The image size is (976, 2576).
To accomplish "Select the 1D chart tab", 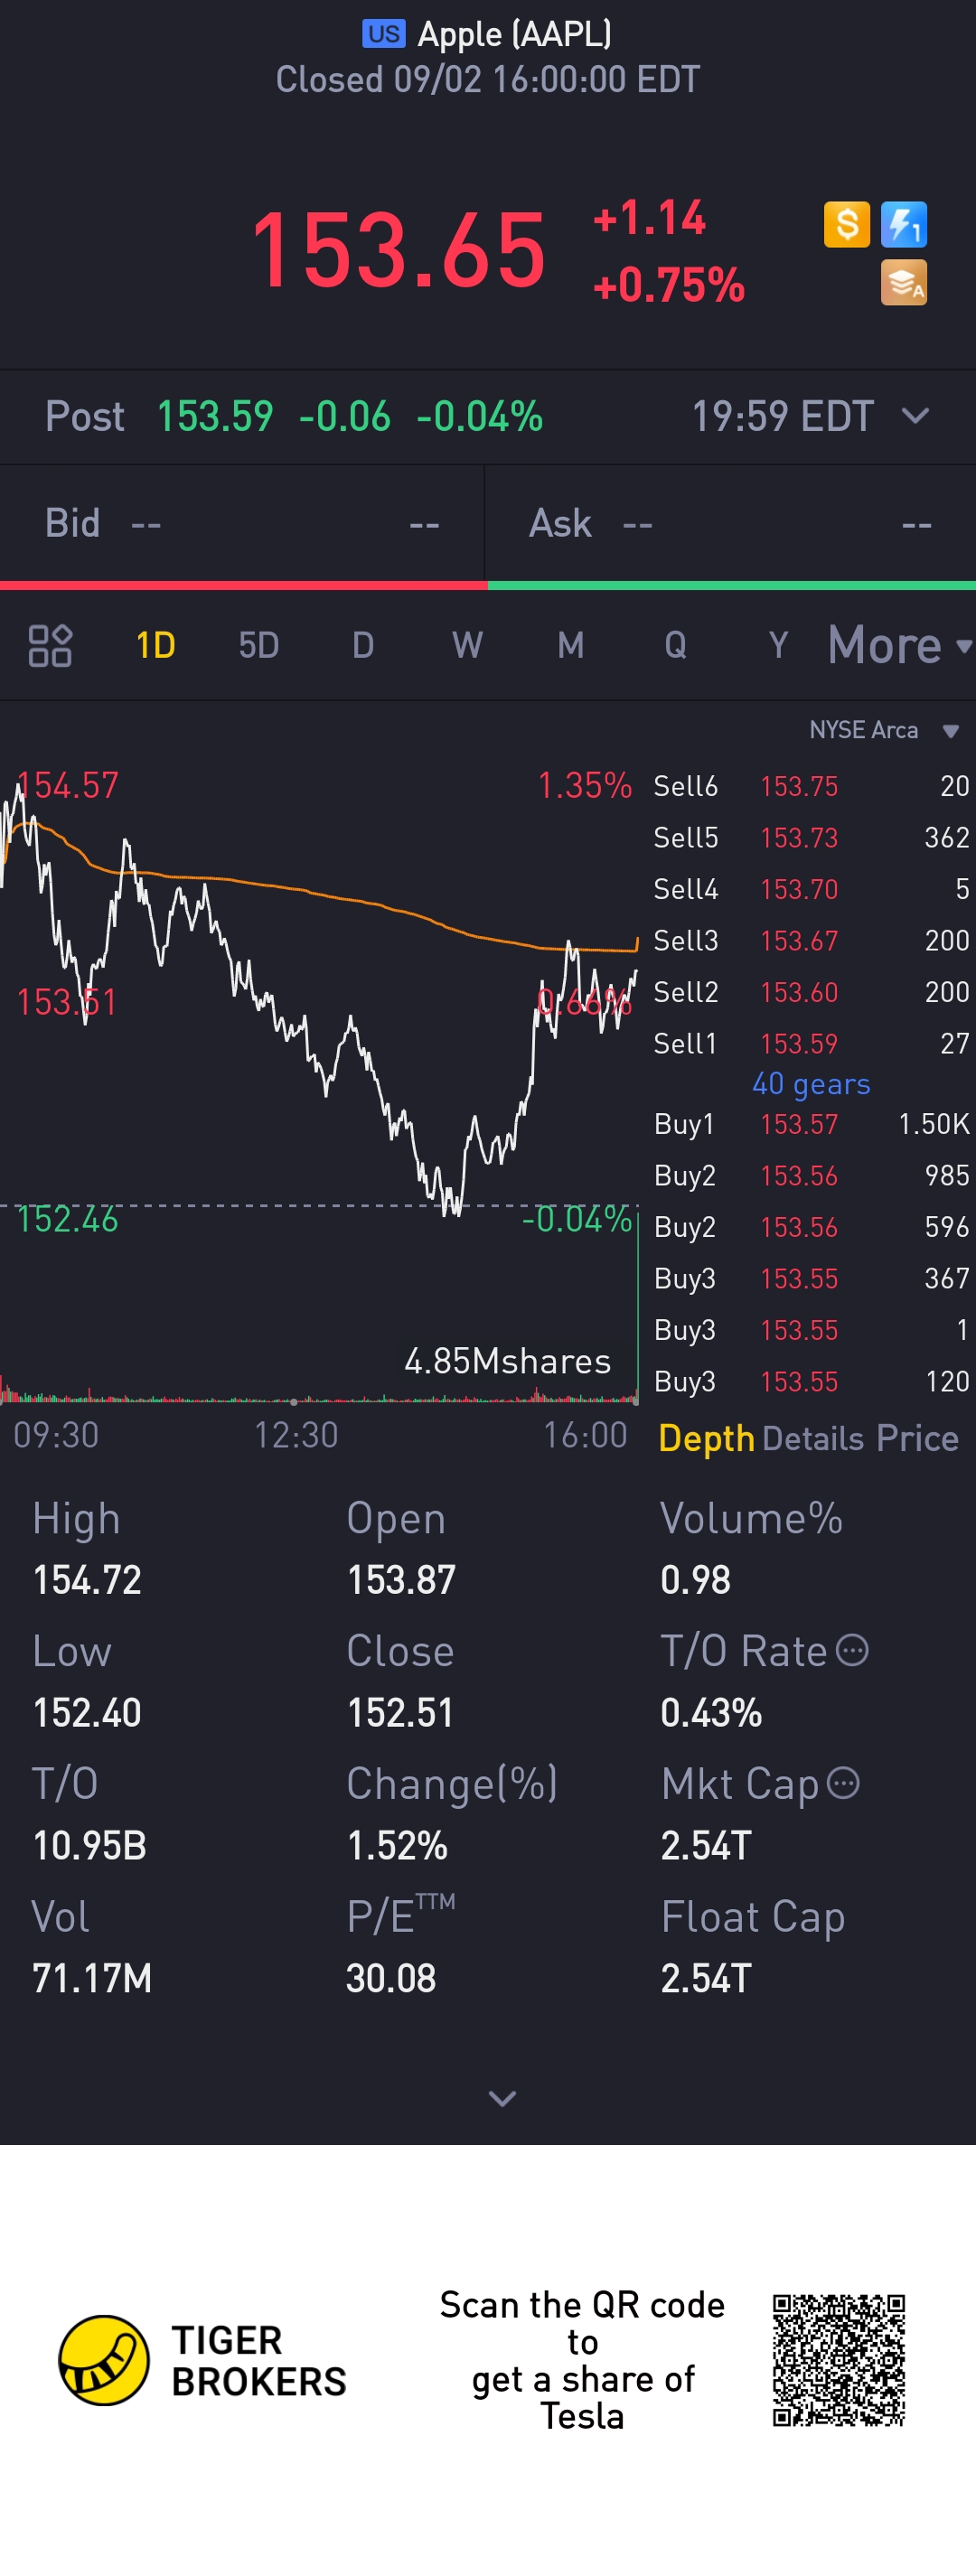I will (155, 645).
